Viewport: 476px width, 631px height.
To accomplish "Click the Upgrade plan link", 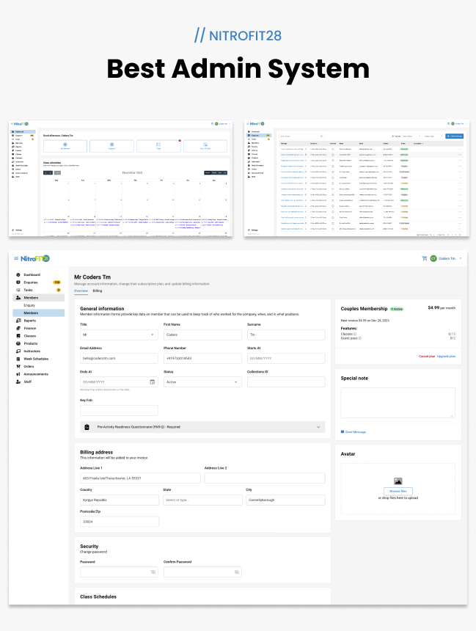I will (446, 356).
